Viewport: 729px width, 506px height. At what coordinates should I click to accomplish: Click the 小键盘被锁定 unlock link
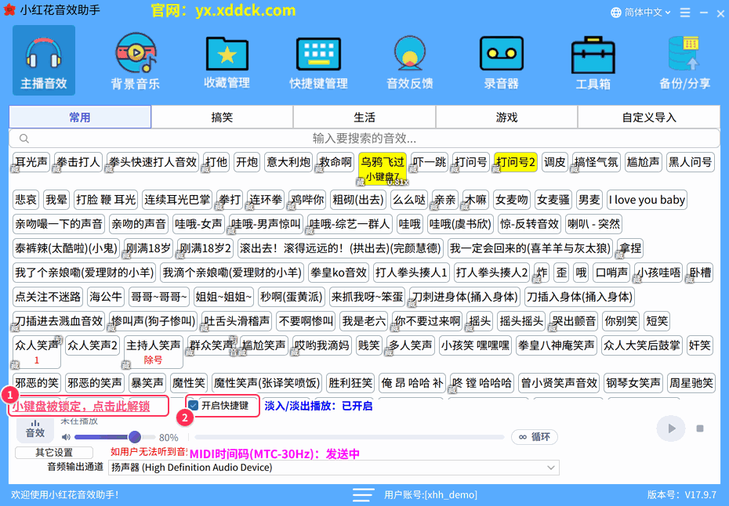coord(81,407)
